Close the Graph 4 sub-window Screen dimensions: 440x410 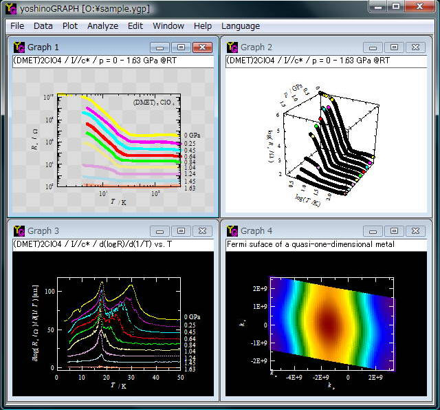pos(415,230)
